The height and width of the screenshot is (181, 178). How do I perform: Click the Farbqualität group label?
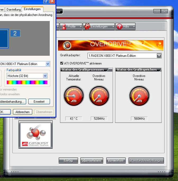point(14,70)
